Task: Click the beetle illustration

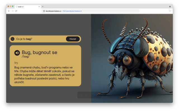Action: point(132,58)
